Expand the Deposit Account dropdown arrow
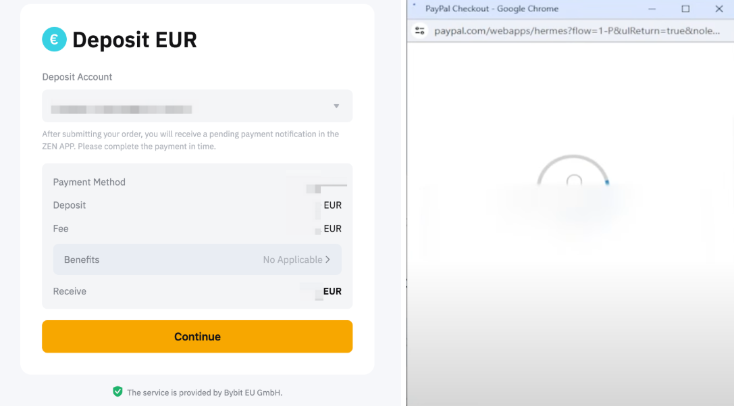The width and height of the screenshot is (734, 406). pos(336,106)
